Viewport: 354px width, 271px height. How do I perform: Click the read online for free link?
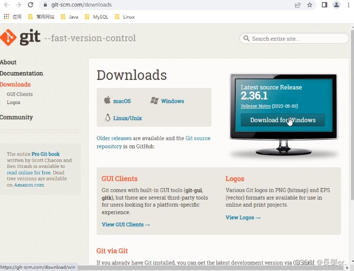coord(29,172)
